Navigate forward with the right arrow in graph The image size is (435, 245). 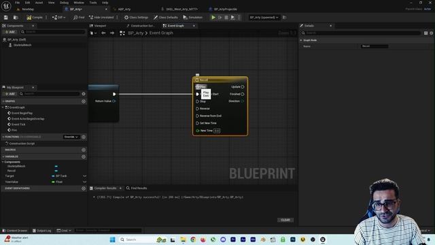[x=112, y=33]
